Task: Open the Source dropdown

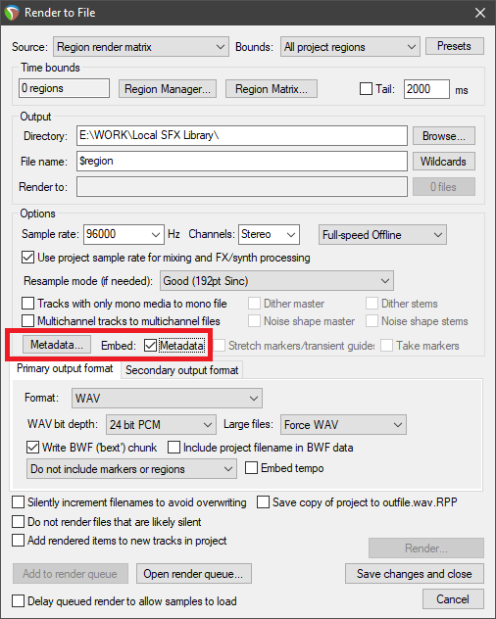Action: click(x=141, y=47)
